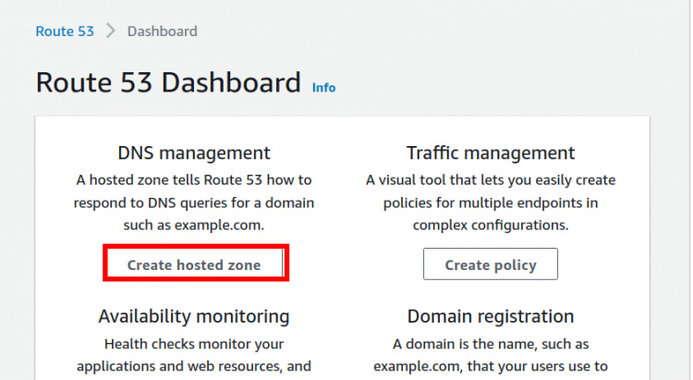Open the Info link beside page title
This screenshot has height=380, width=693.
click(x=323, y=87)
